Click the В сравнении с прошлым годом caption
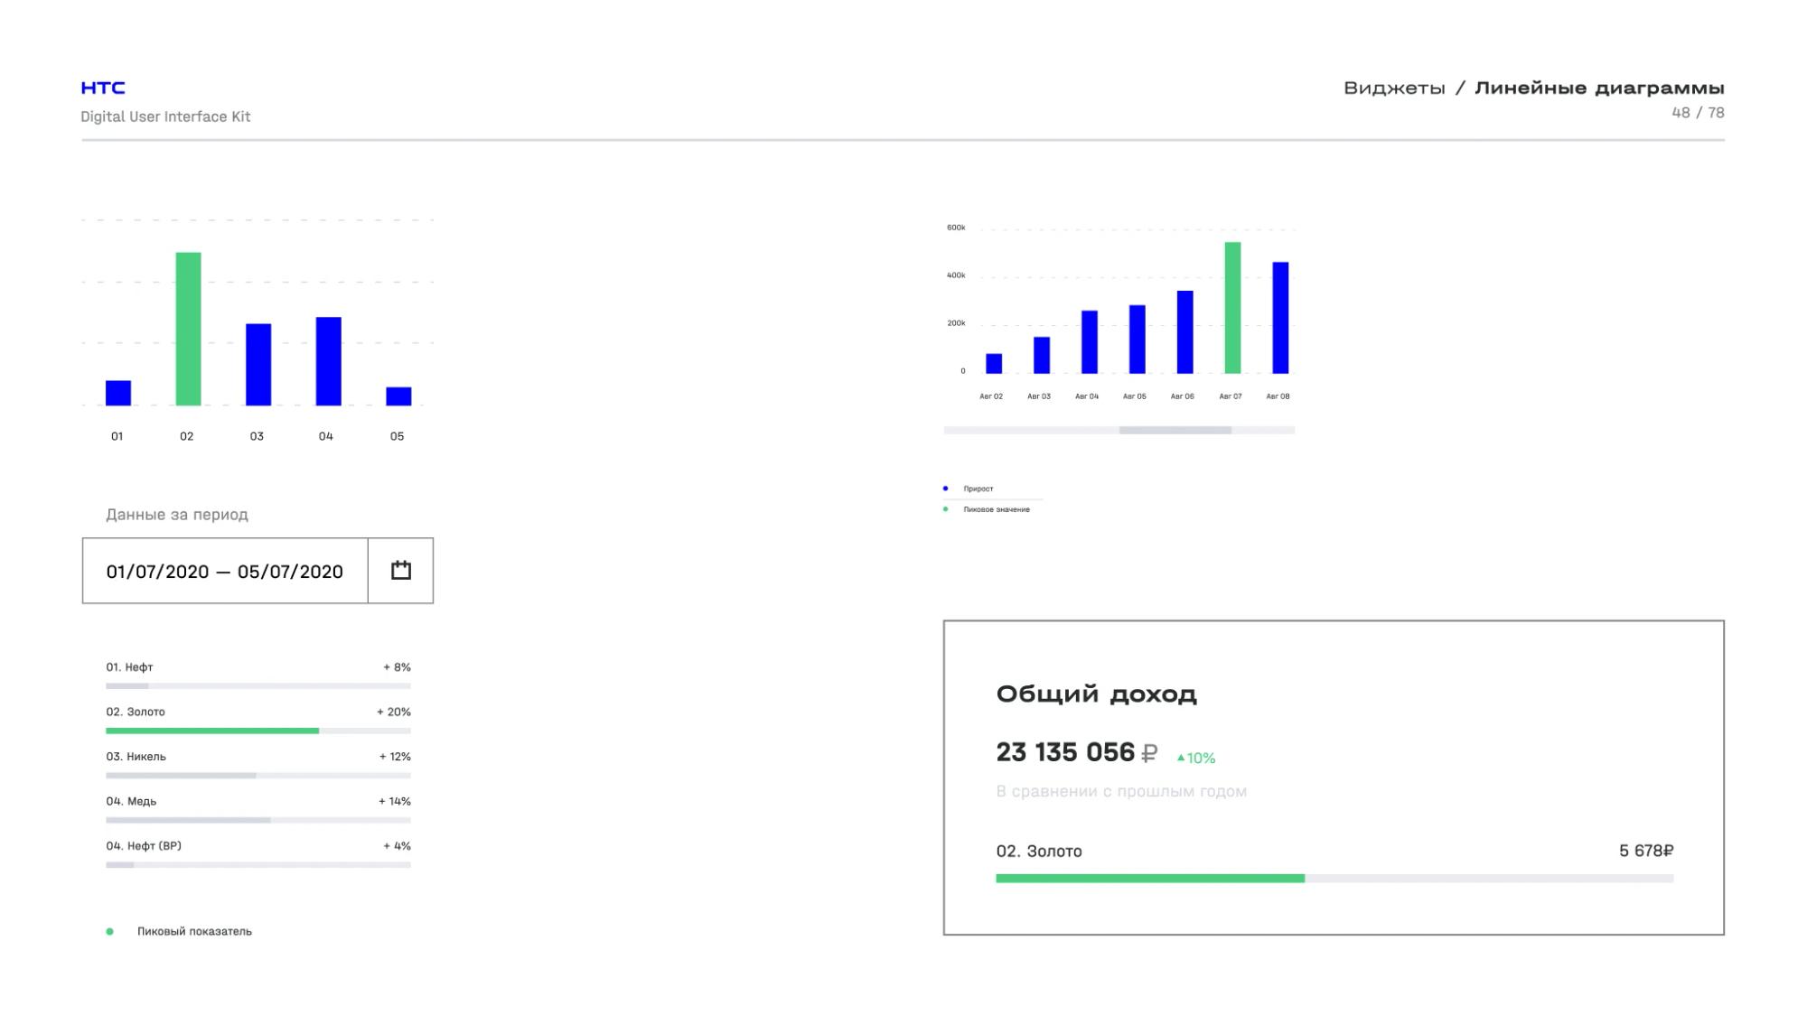Screen dimensions: 1807x1015 [1121, 792]
